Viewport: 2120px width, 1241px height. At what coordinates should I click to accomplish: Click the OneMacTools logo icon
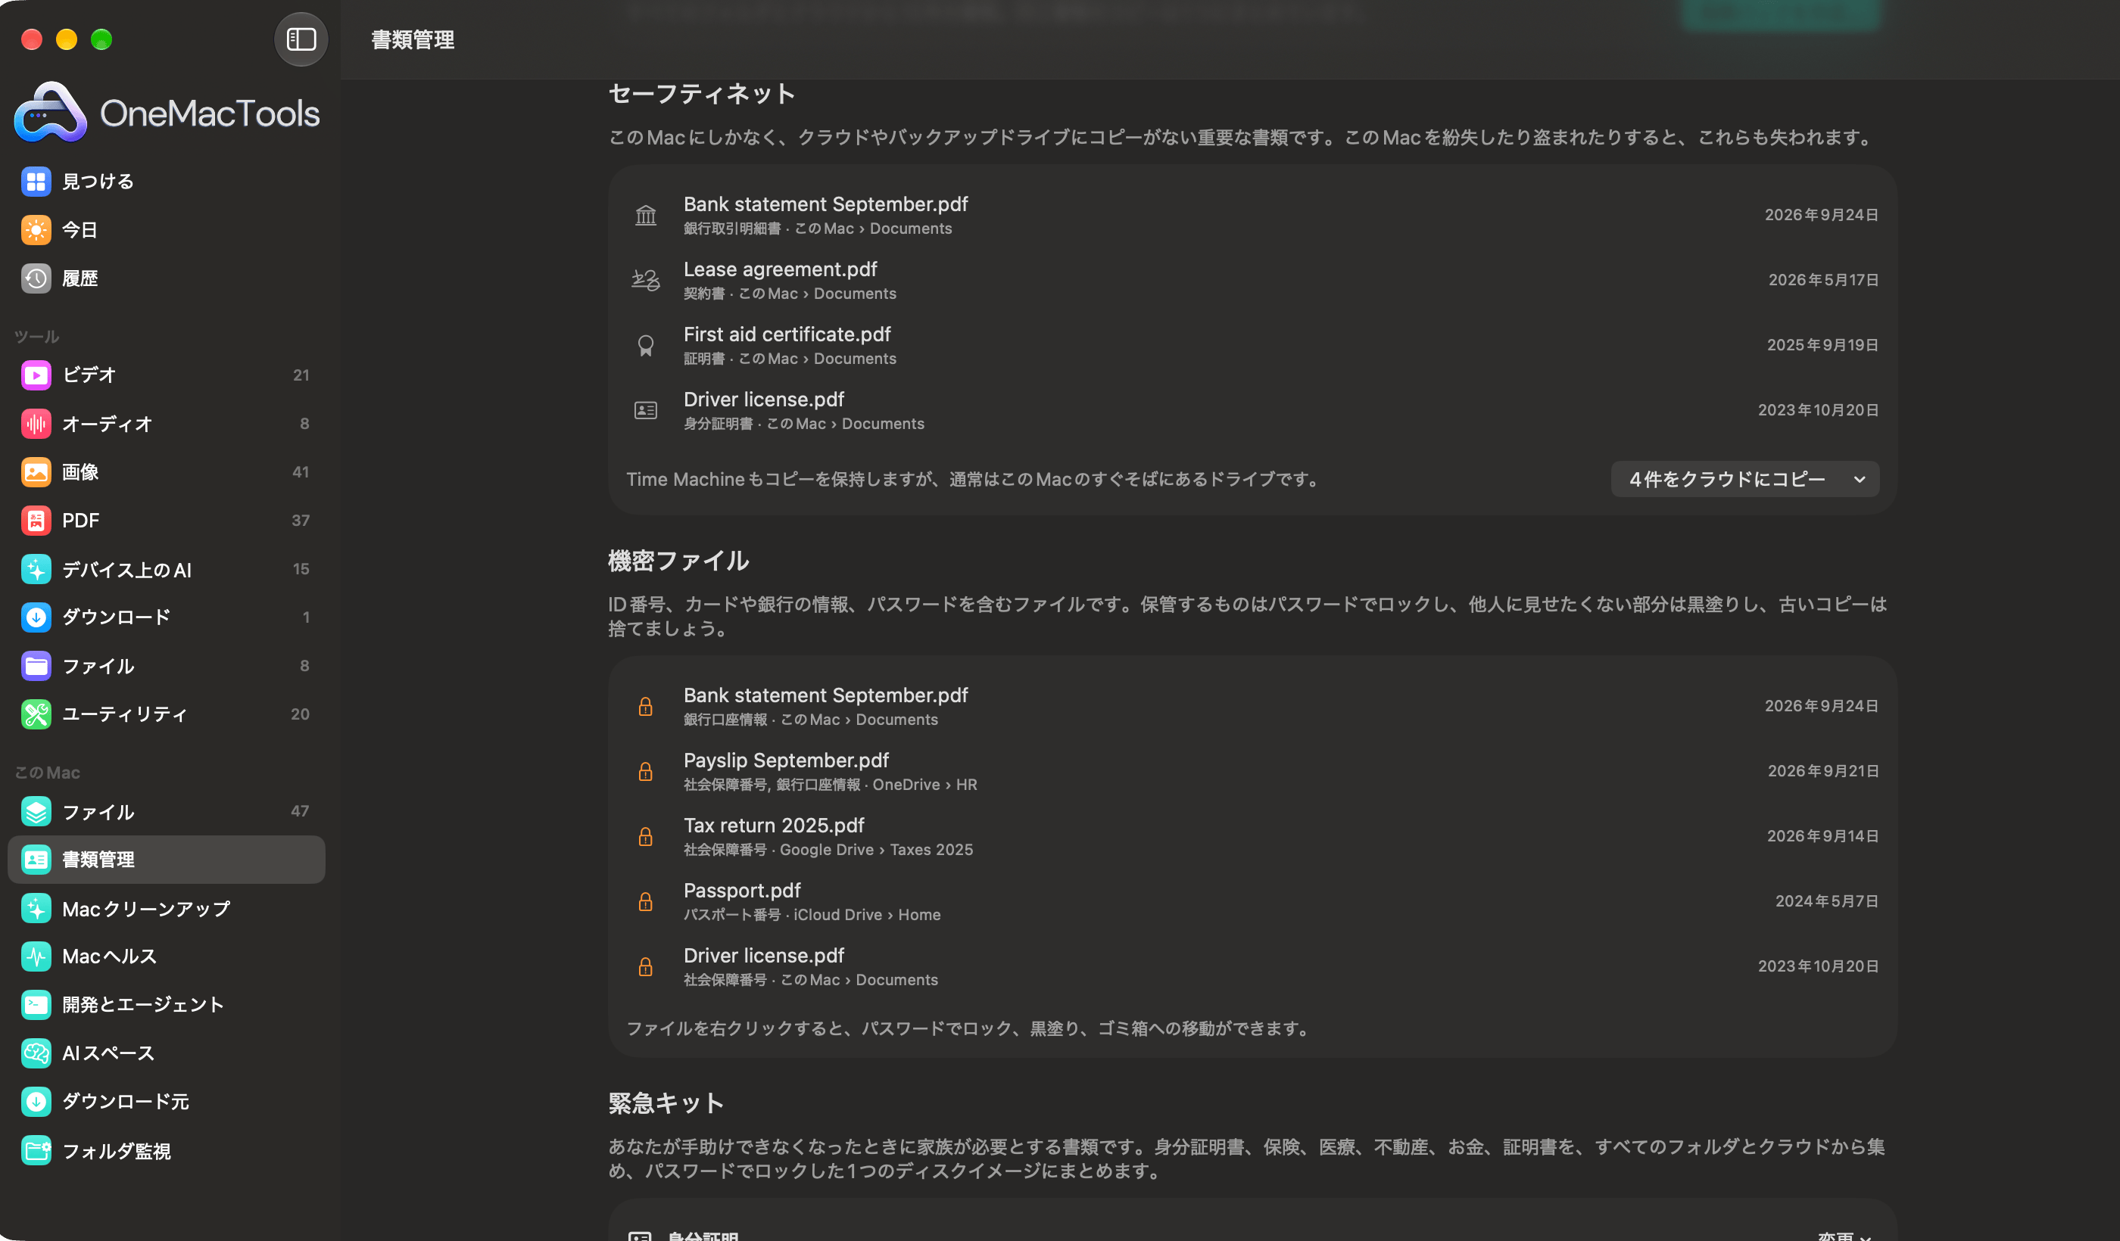51,113
